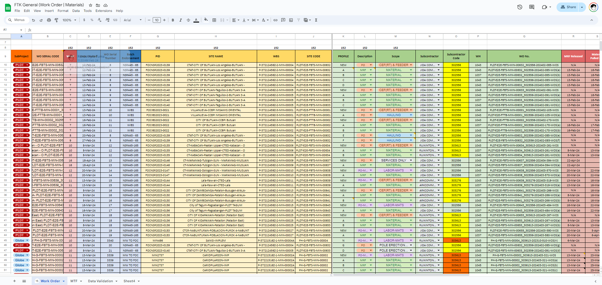View cloud document status

(106, 5)
